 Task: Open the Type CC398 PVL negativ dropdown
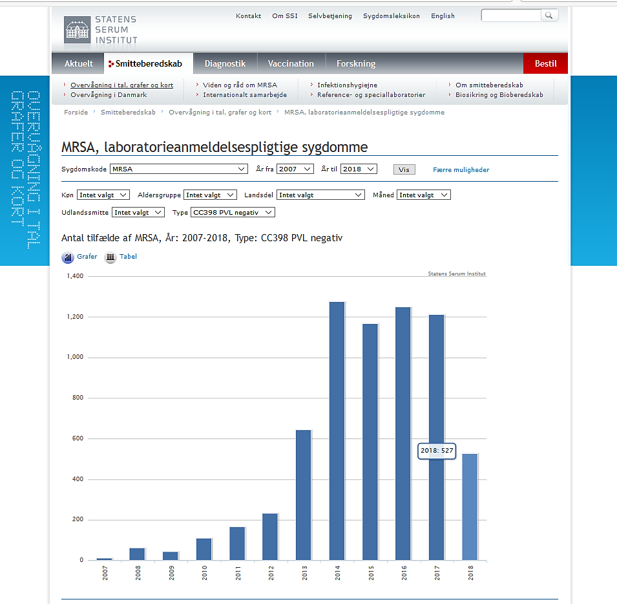tap(233, 212)
